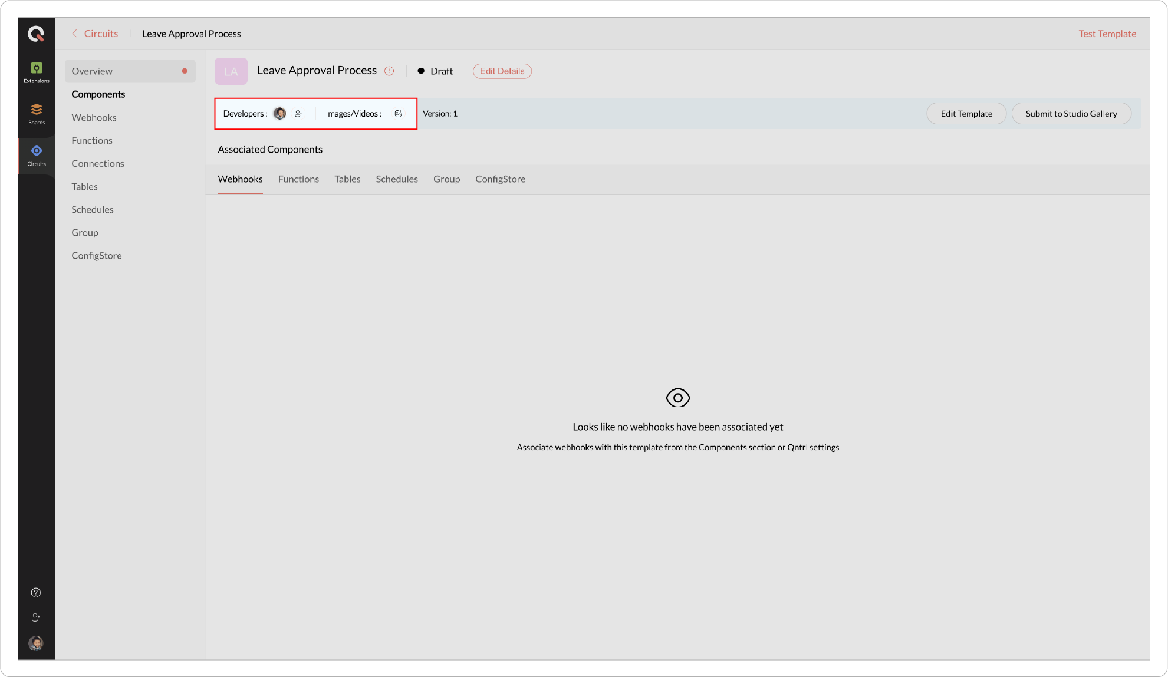This screenshot has width=1168, height=677.
Task: Click the Edit Details button
Action: [x=502, y=71]
